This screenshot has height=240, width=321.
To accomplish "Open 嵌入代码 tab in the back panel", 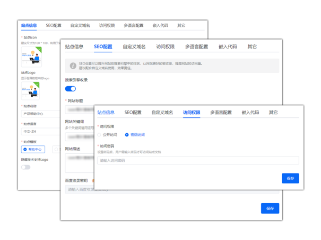I will [160, 25].
